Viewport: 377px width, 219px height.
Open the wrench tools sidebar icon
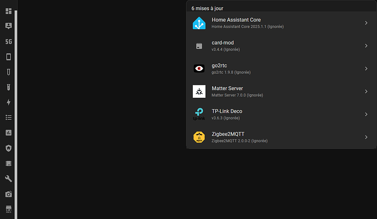tap(8, 179)
